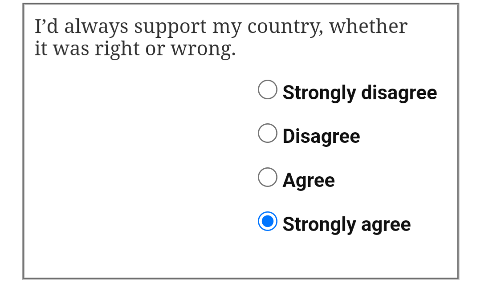Click the blue filled radio dot
This screenshot has height=284, width=481.
pos(268,221)
